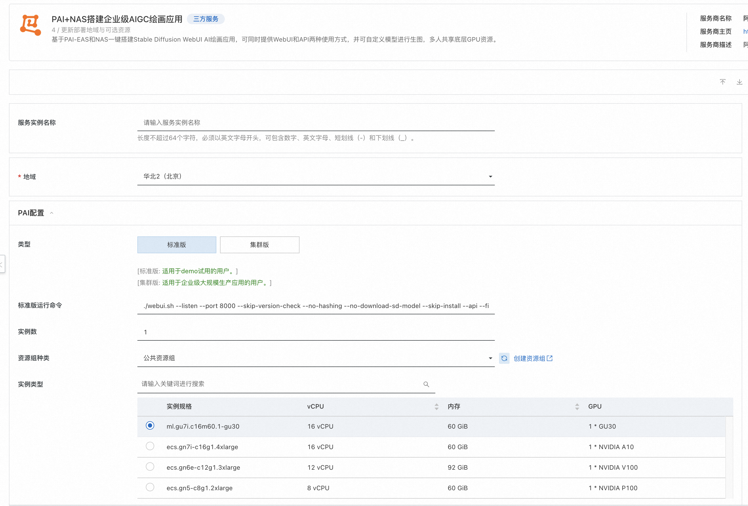Screen dimensions: 748x506
Task: Click the 1 * NVIDIA V100 cell
Action: pyautogui.click(x=613, y=468)
